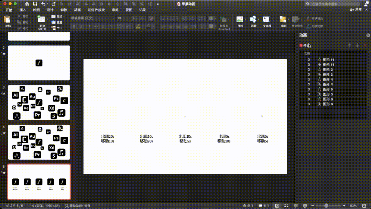Screen dimensions: 371x209
Task: Switch to the 动画 ribbon tab
Action: coord(77,10)
